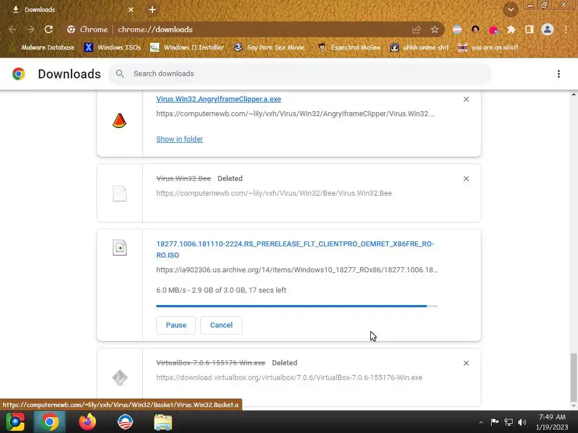Open the 18277 PRERELEASE ISO file link
The width and height of the screenshot is (578, 433).
click(295, 249)
